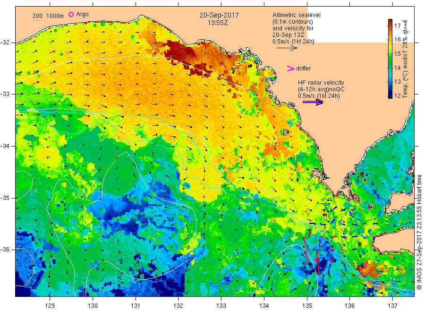This screenshot has height=312, width=425.
Task: Click the black altimetric velocity scale arrow
Action: coord(287,48)
